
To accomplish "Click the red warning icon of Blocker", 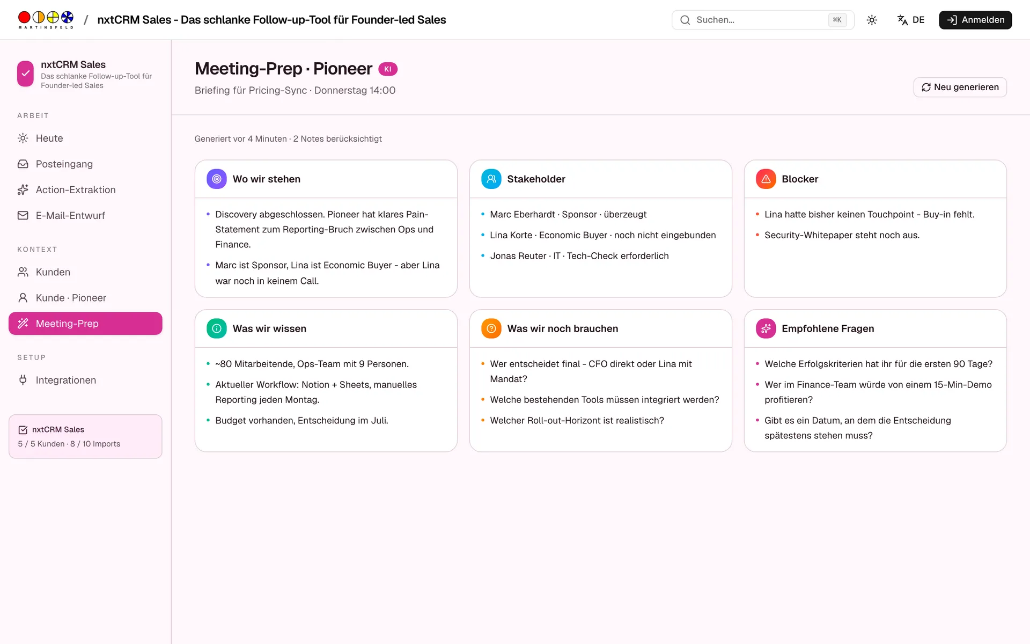I will pyautogui.click(x=766, y=179).
